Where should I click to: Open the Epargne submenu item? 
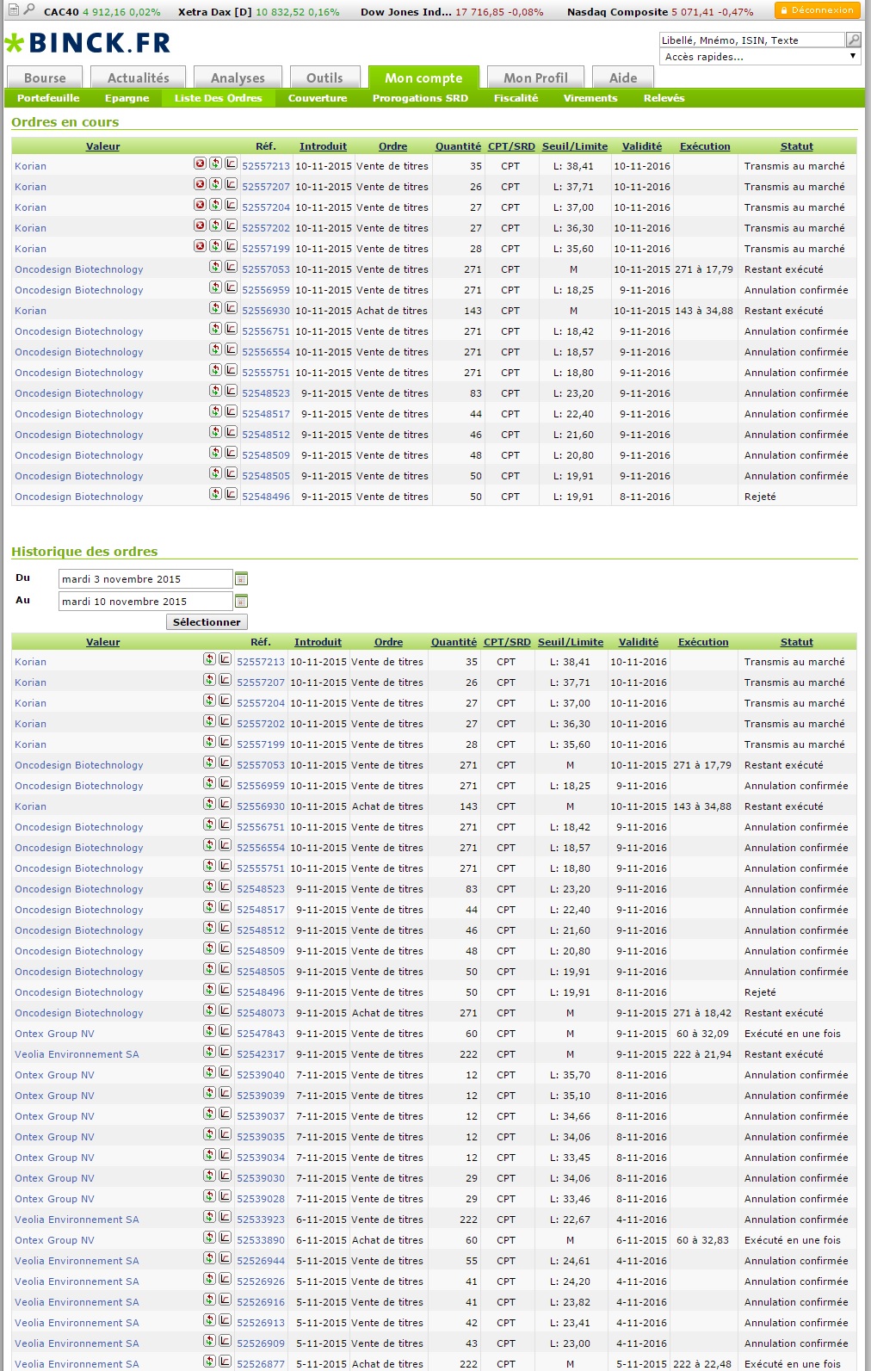pyautogui.click(x=127, y=98)
